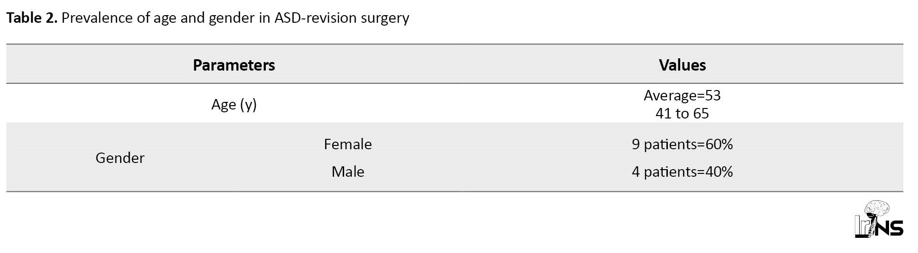
Task: Select the 9 patients=60% value
Action: [x=682, y=144]
